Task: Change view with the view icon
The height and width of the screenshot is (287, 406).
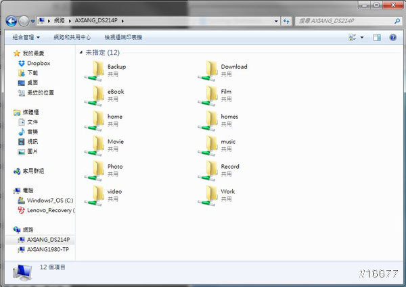Action: 353,37
